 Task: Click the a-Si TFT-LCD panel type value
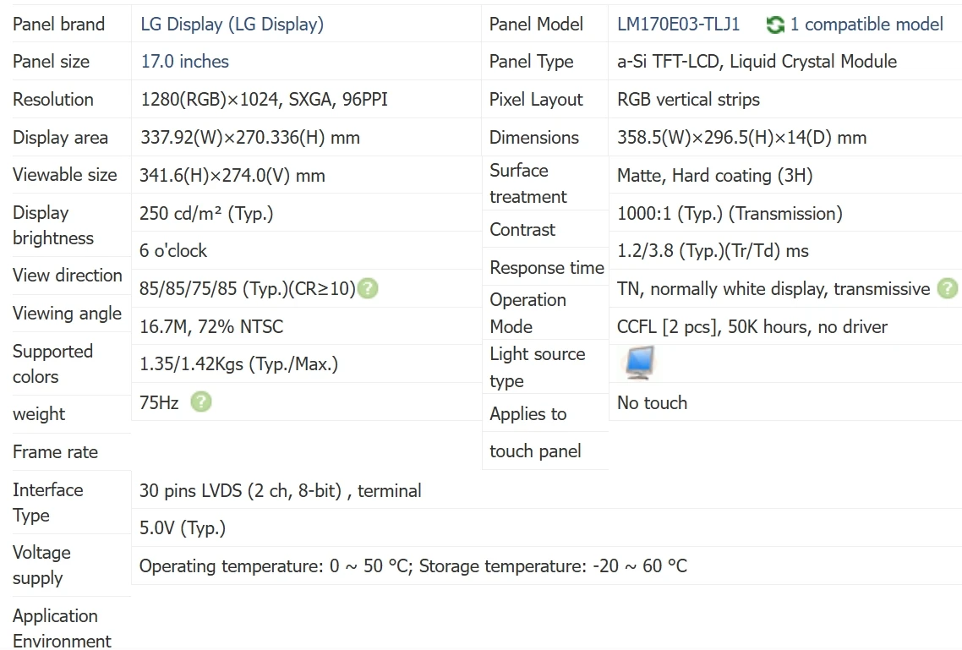click(x=757, y=62)
